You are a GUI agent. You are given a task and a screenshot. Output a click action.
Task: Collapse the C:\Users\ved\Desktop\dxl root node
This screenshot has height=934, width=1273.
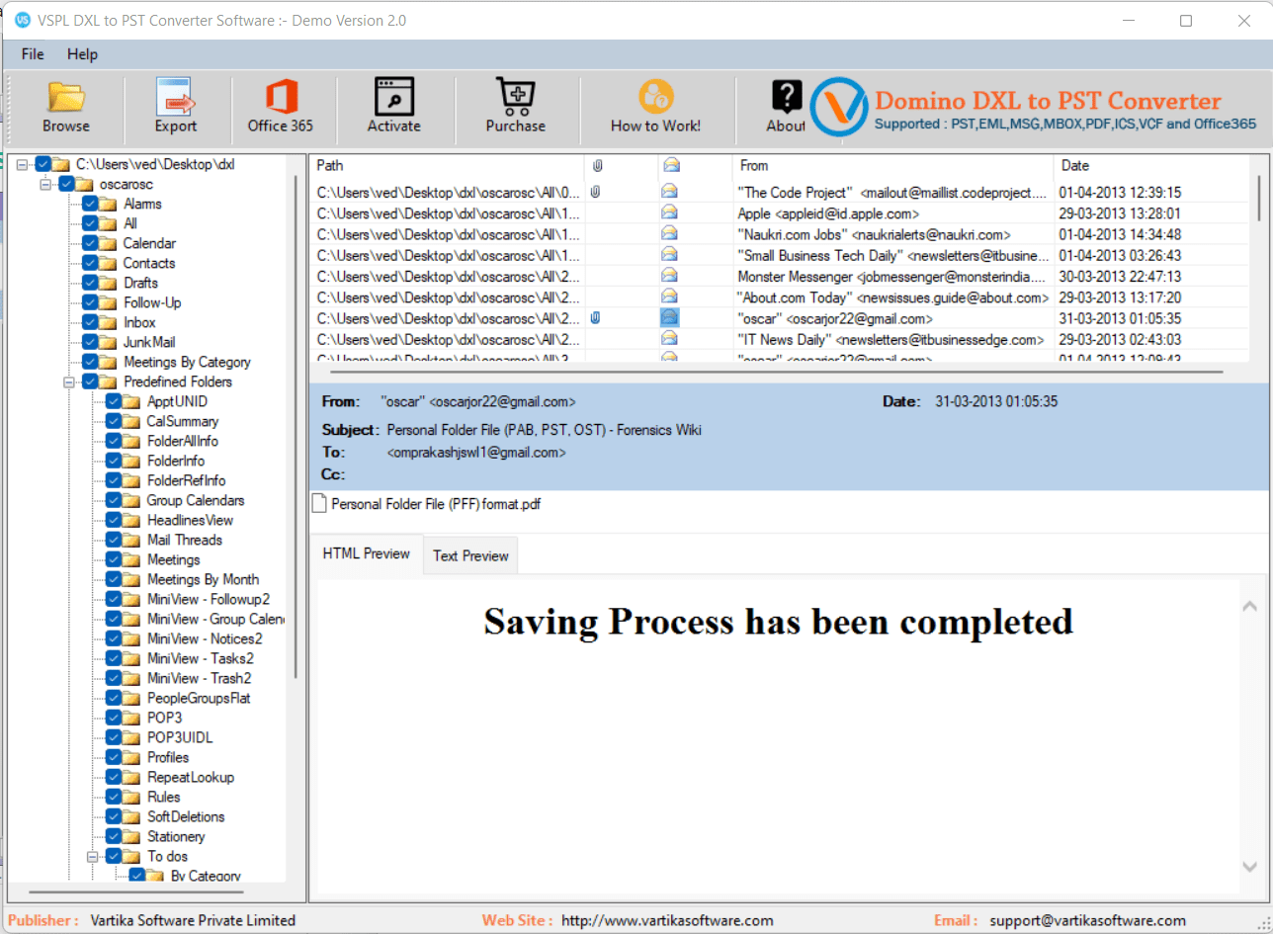pyautogui.click(x=22, y=164)
